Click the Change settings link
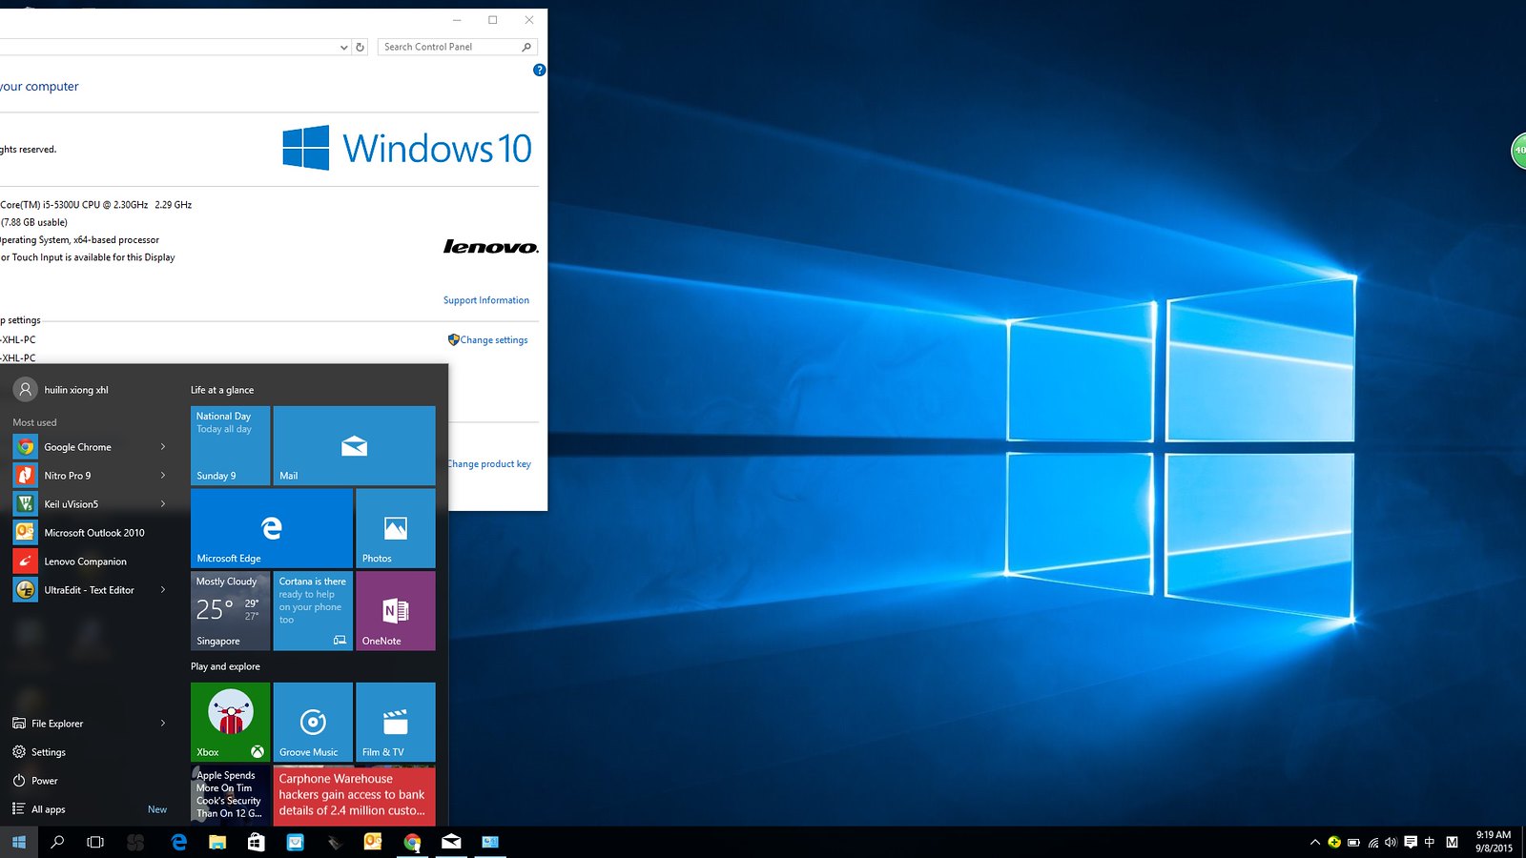Viewport: 1526px width, 858px height. coord(493,340)
